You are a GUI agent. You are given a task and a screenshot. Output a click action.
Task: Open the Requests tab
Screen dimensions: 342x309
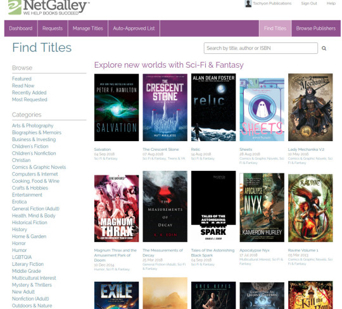[53, 28]
